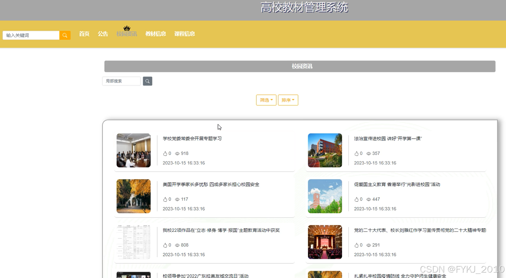Open the 校园资讯 nav menu item
Screen dimensions: 506x278
point(127,34)
